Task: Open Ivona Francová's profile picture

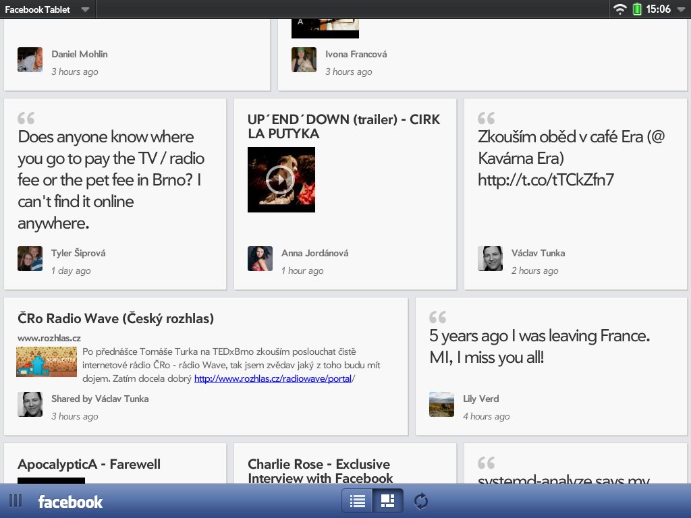Action: click(x=304, y=59)
